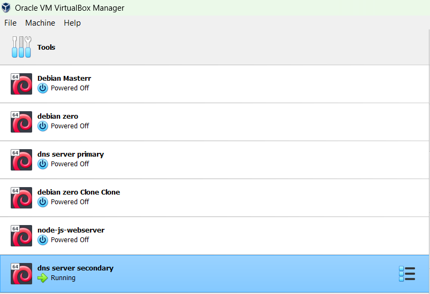Select the debian zero VM name
The width and height of the screenshot is (430, 294).
point(58,117)
